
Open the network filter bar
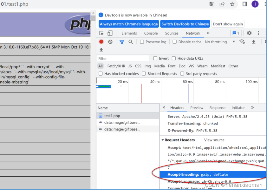pos(121,42)
